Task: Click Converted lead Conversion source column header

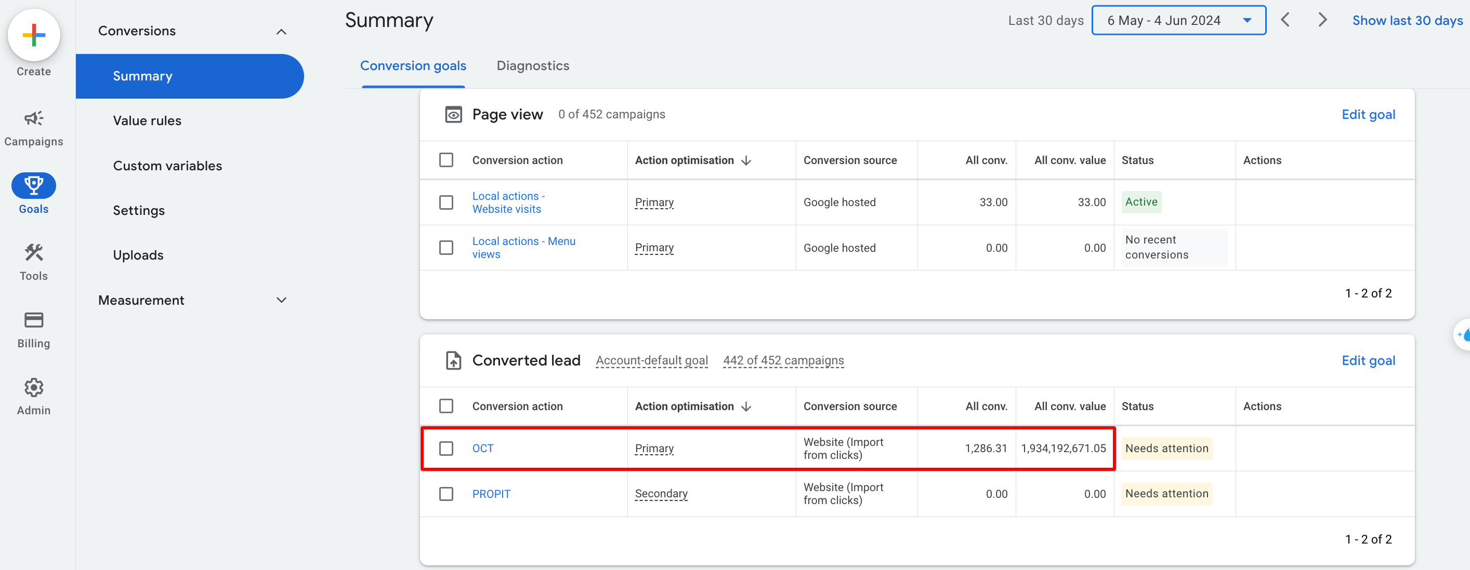Action: click(850, 407)
